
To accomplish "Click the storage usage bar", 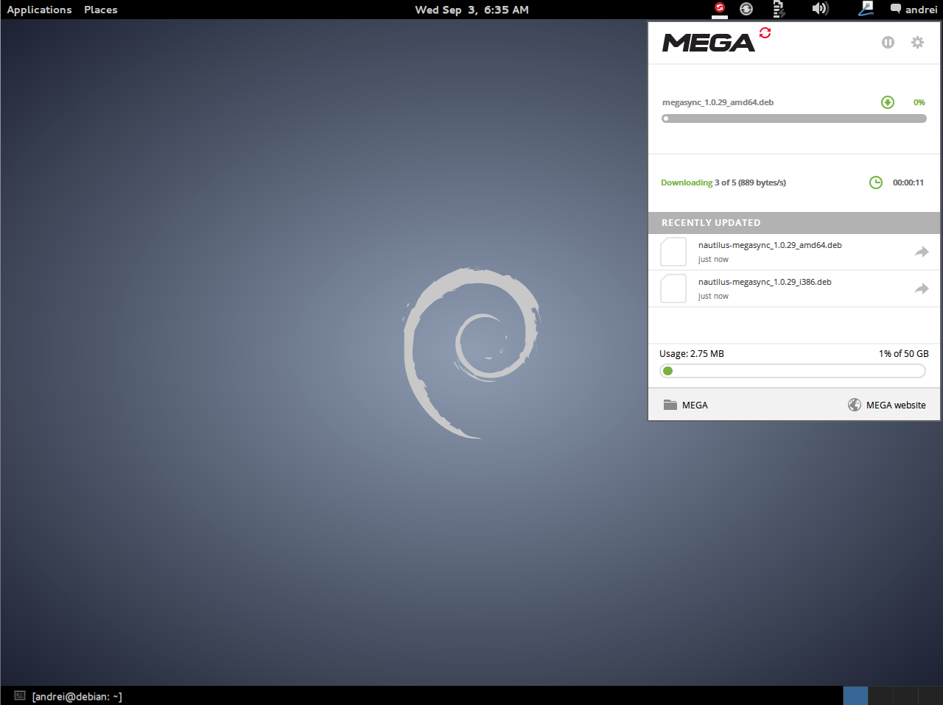I will 793,371.
